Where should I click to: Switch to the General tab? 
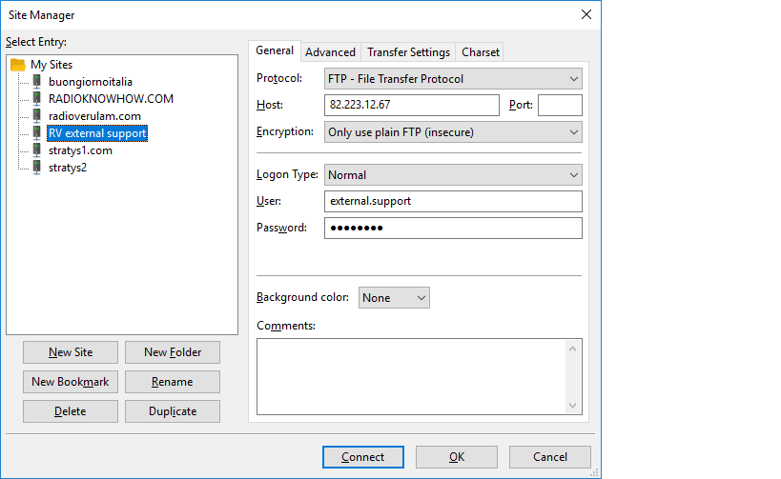point(275,50)
